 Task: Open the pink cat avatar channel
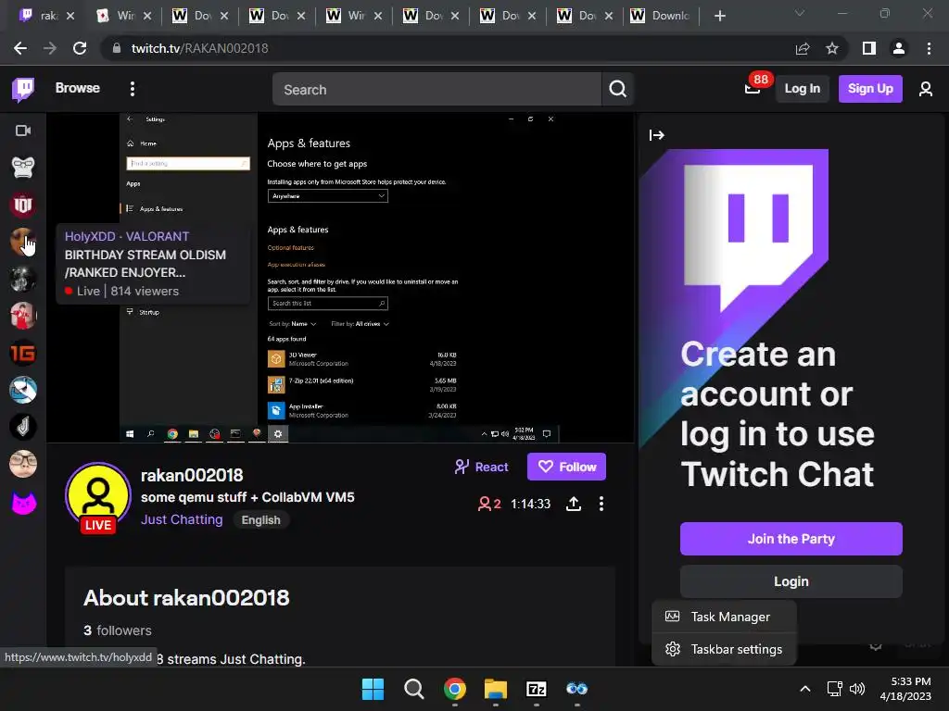pyautogui.click(x=23, y=502)
